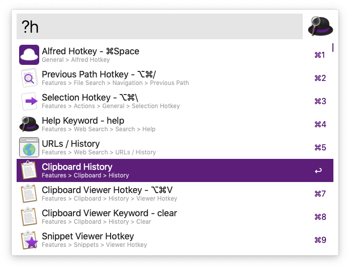Choose the Selection Hotkey result row

click(x=175, y=101)
